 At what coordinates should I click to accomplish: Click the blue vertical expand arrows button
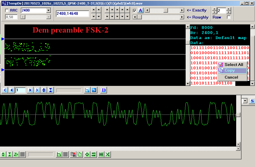coord(44,90)
